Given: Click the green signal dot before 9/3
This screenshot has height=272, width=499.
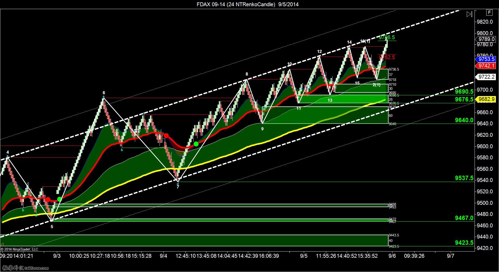Looking at the screenshot, I should pos(60,199).
